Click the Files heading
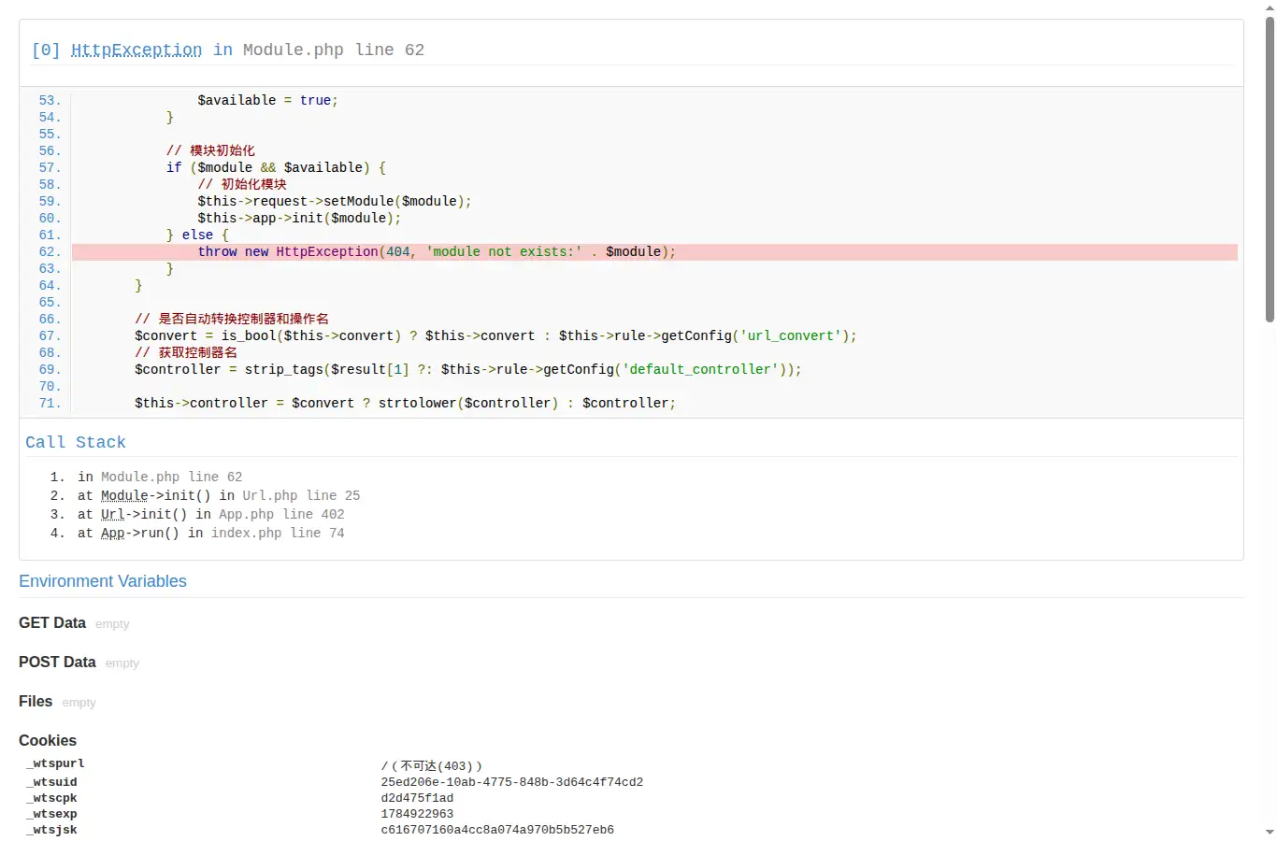The height and width of the screenshot is (841, 1277). [36, 702]
